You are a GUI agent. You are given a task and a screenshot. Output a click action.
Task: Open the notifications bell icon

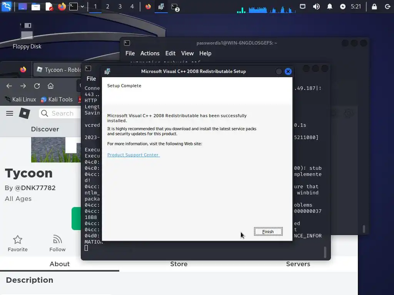pos(330,7)
